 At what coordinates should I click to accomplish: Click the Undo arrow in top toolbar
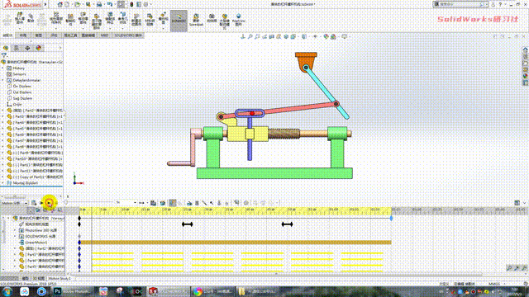coord(110,4)
